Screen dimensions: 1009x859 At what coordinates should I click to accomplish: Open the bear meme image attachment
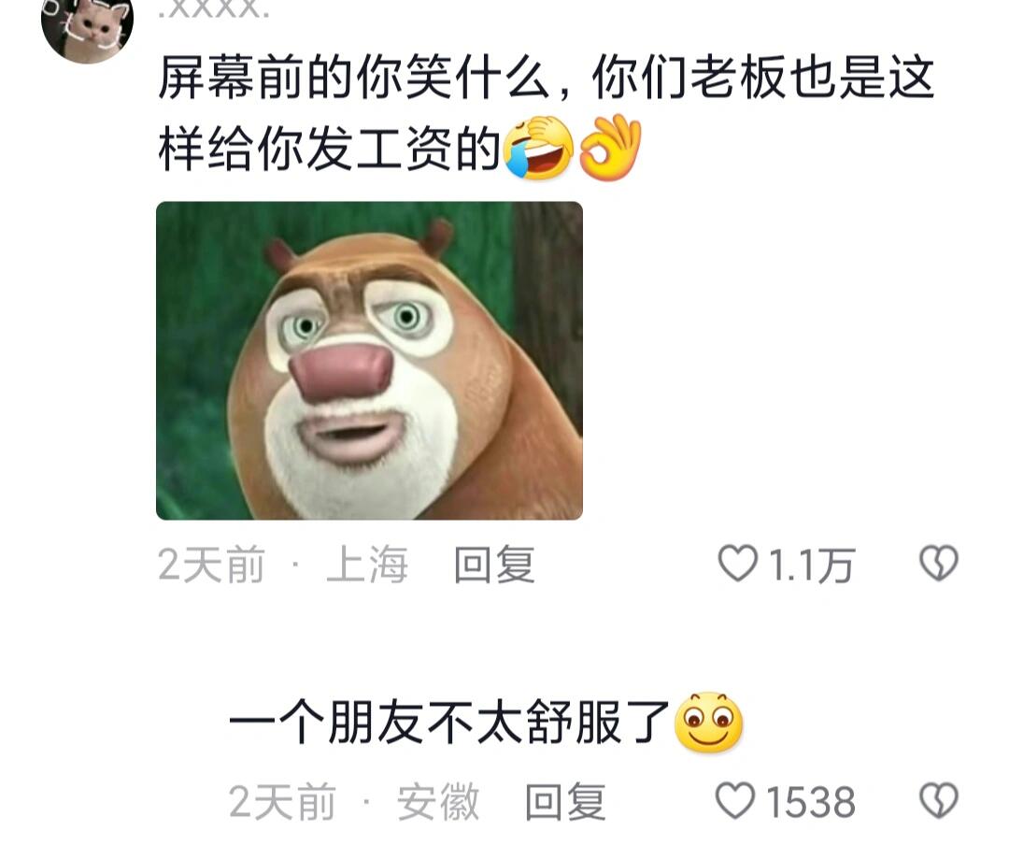point(369,361)
